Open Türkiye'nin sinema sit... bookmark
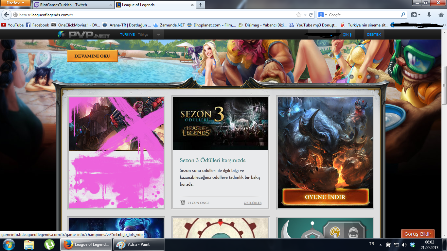 (364, 25)
